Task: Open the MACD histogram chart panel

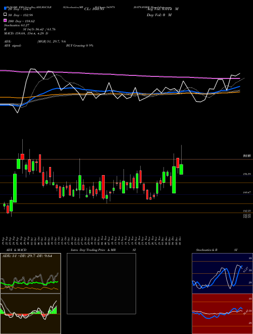Action: pos(30,314)
